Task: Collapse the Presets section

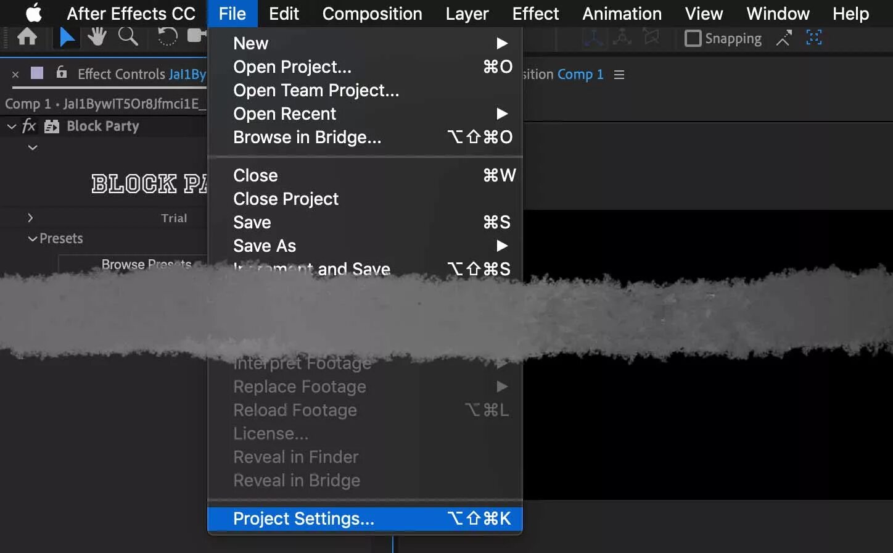Action: coord(33,239)
